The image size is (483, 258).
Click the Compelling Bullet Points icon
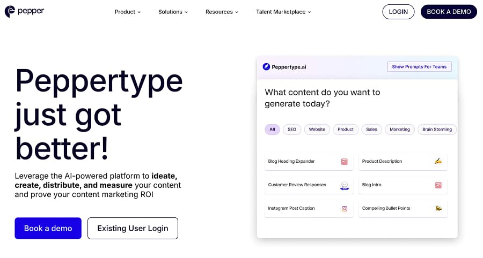pos(438,209)
